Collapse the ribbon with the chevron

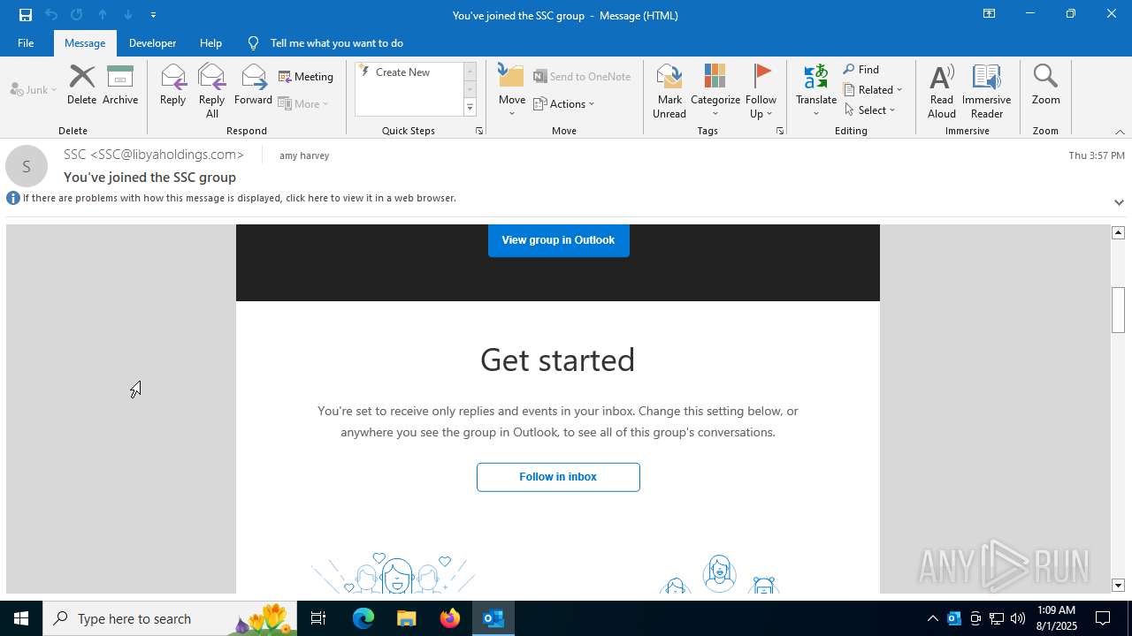1120,132
